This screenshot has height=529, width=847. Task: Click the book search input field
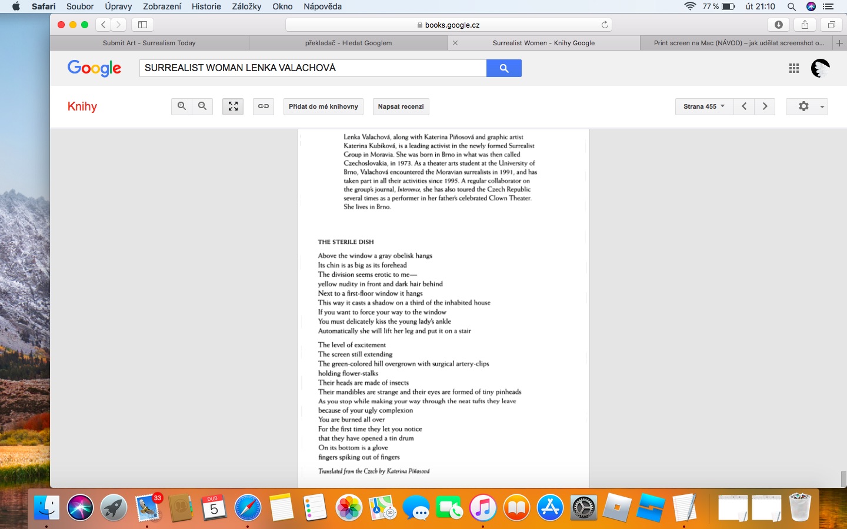coord(312,68)
